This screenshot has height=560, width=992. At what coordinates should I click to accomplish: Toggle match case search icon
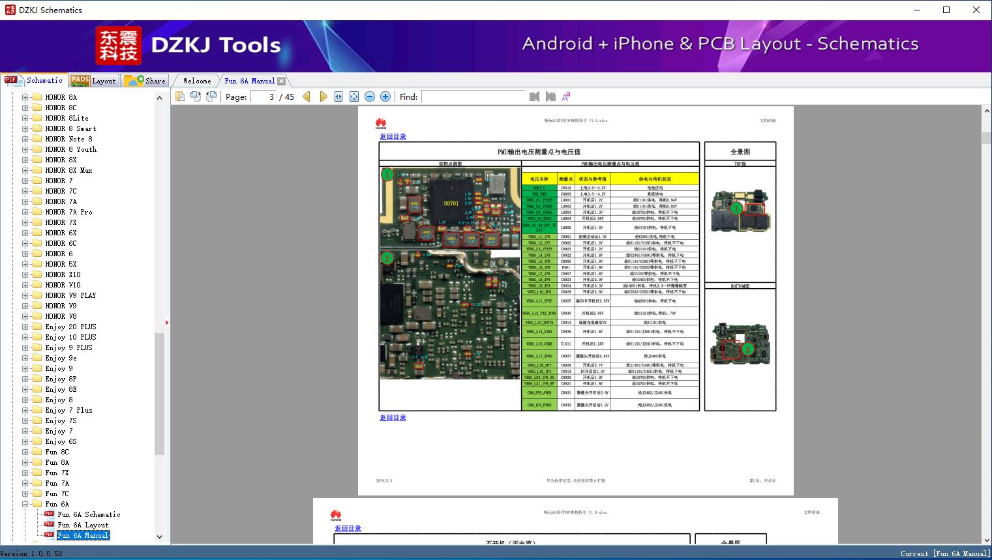point(566,96)
